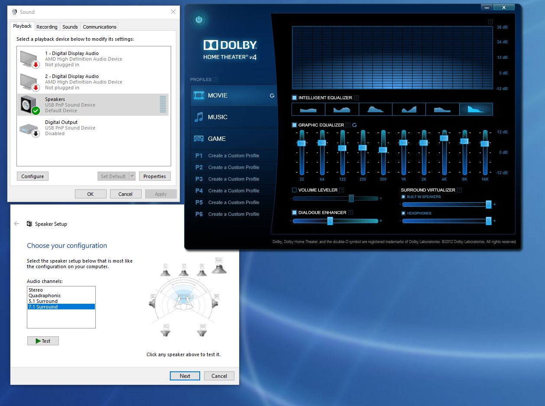Toggle the Dolby power button
Image resolution: width=545 pixels, height=406 pixels.
click(199, 19)
